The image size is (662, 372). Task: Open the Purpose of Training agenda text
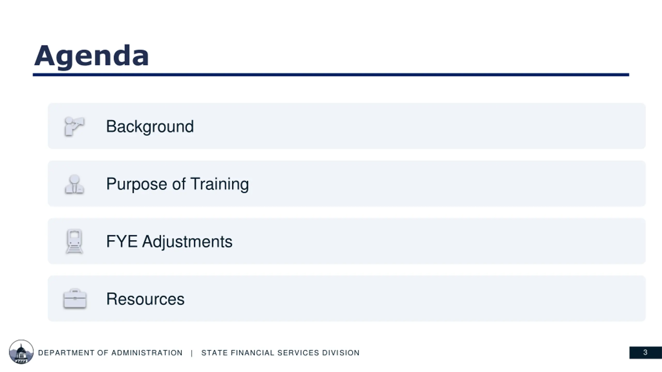coord(177,184)
